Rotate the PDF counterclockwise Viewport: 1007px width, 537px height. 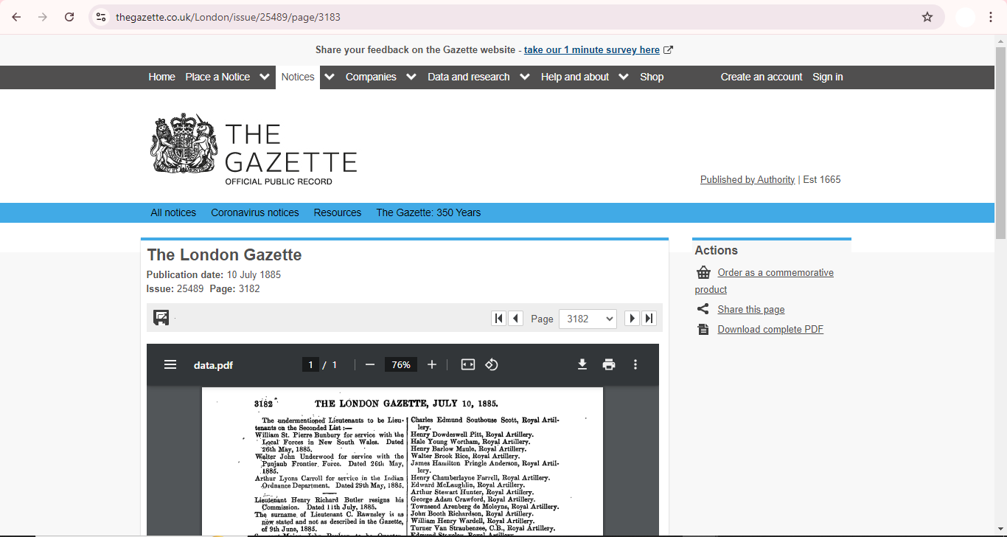point(492,364)
